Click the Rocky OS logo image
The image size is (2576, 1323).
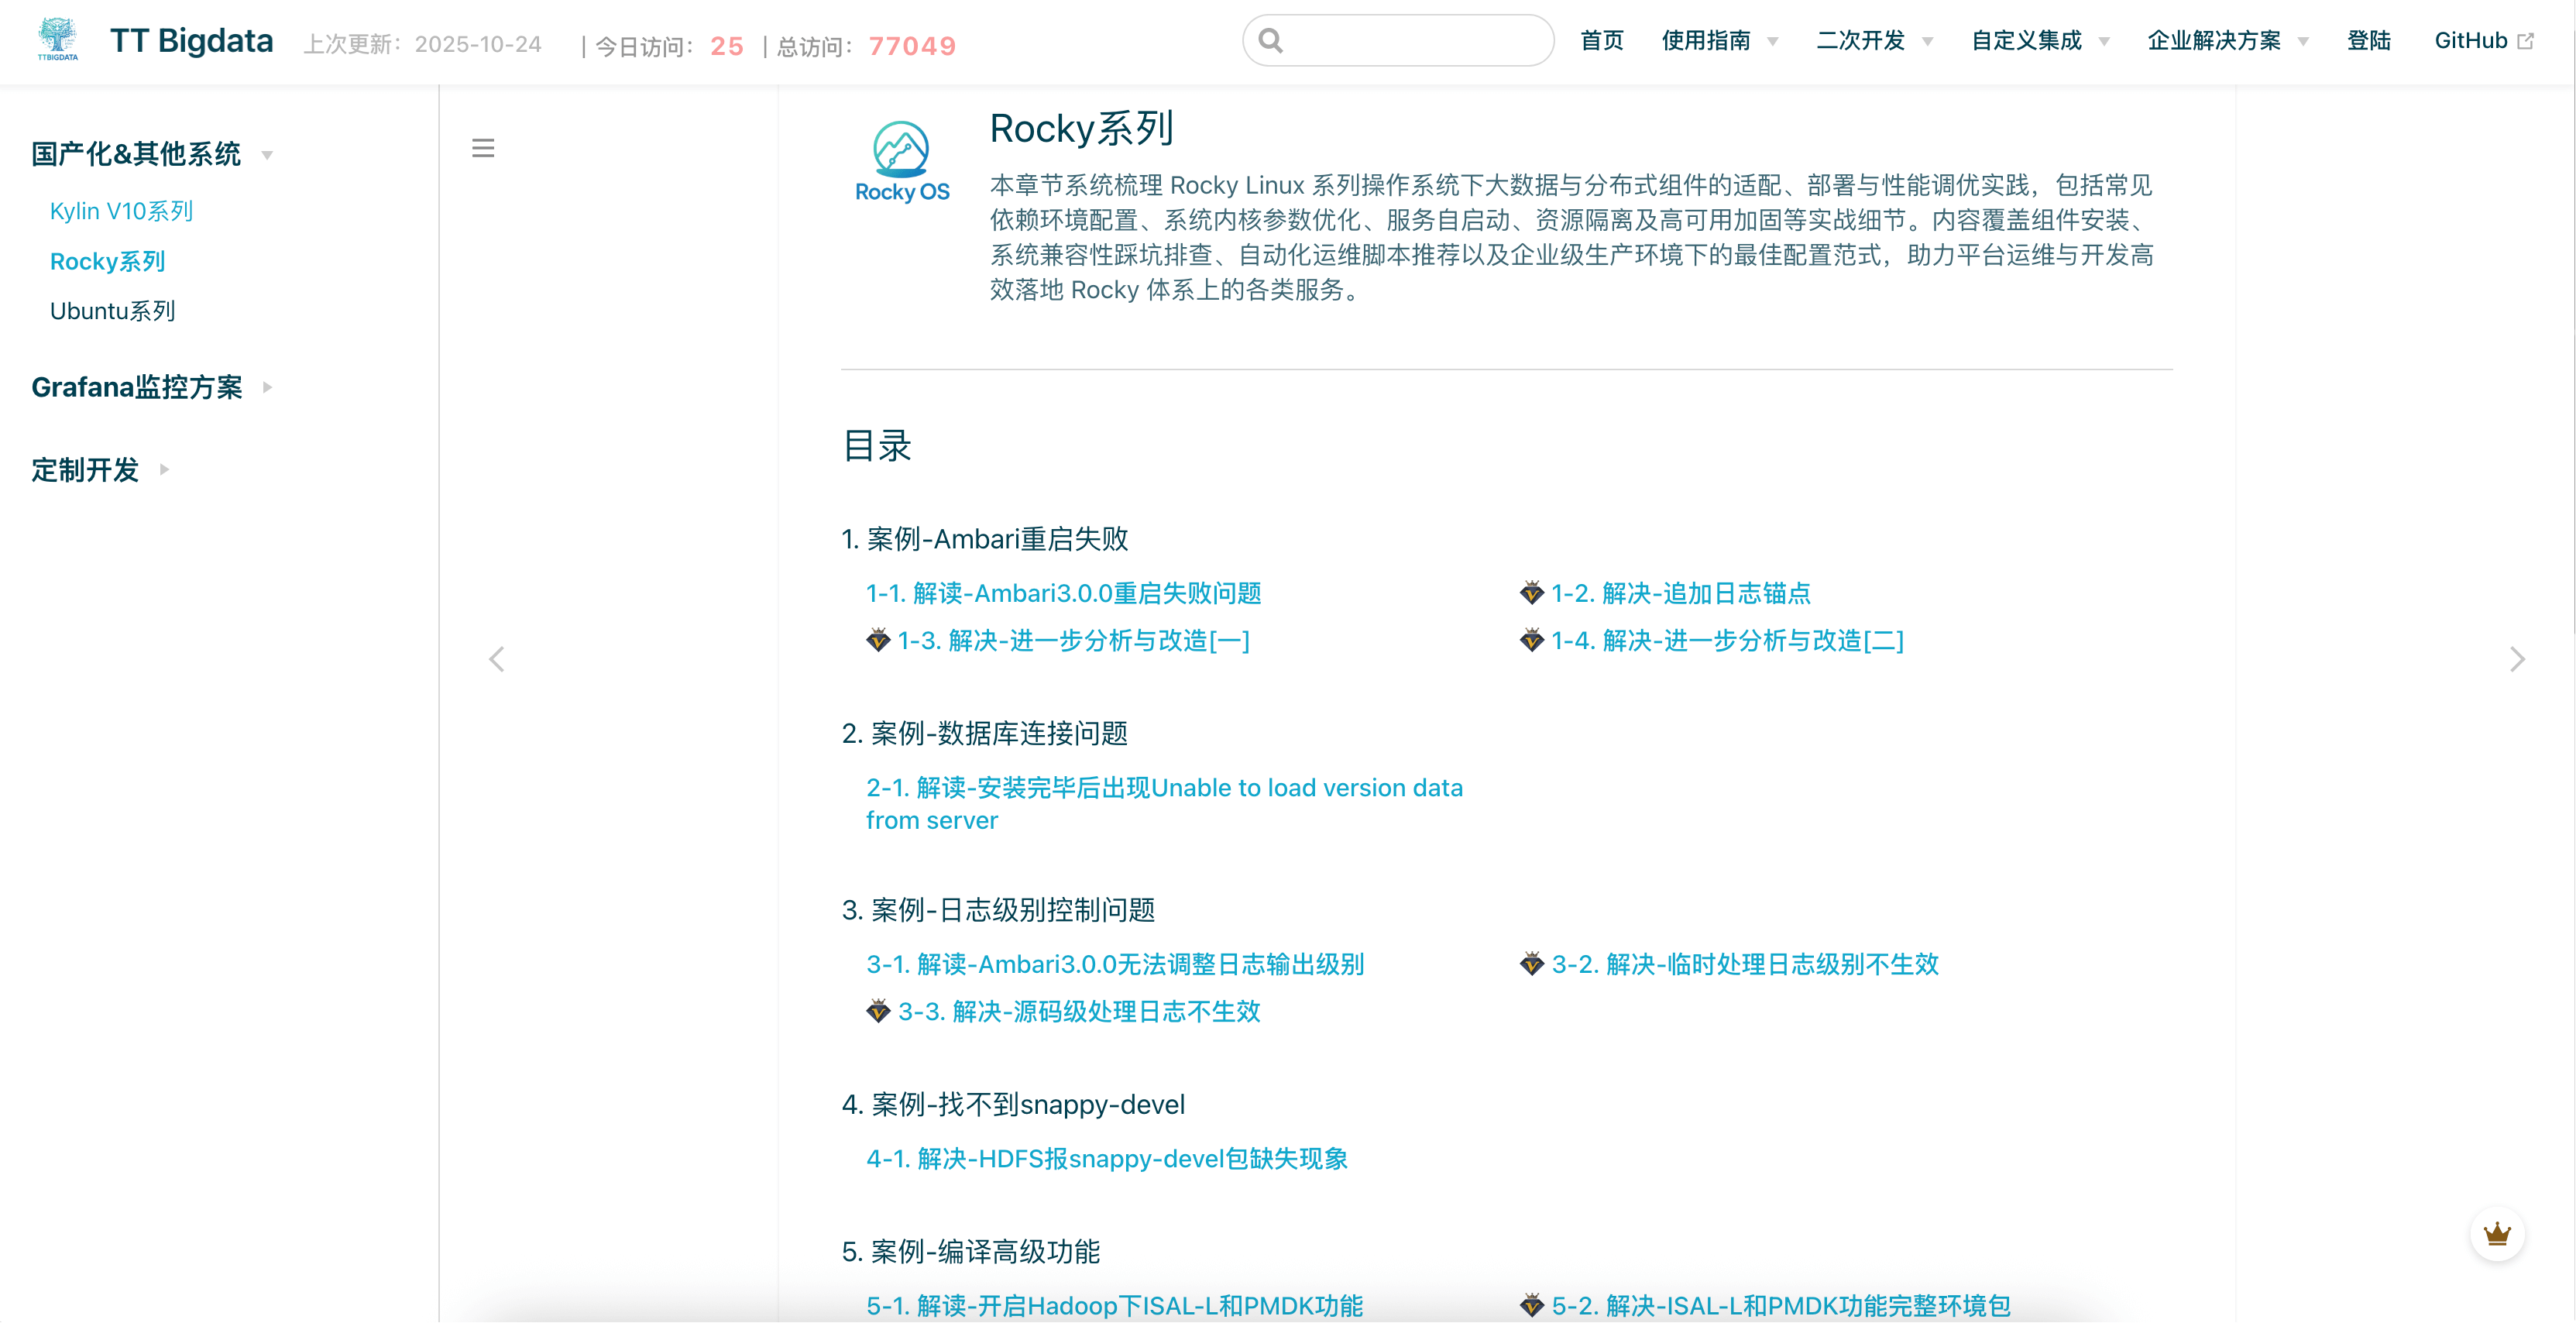point(901,160)
